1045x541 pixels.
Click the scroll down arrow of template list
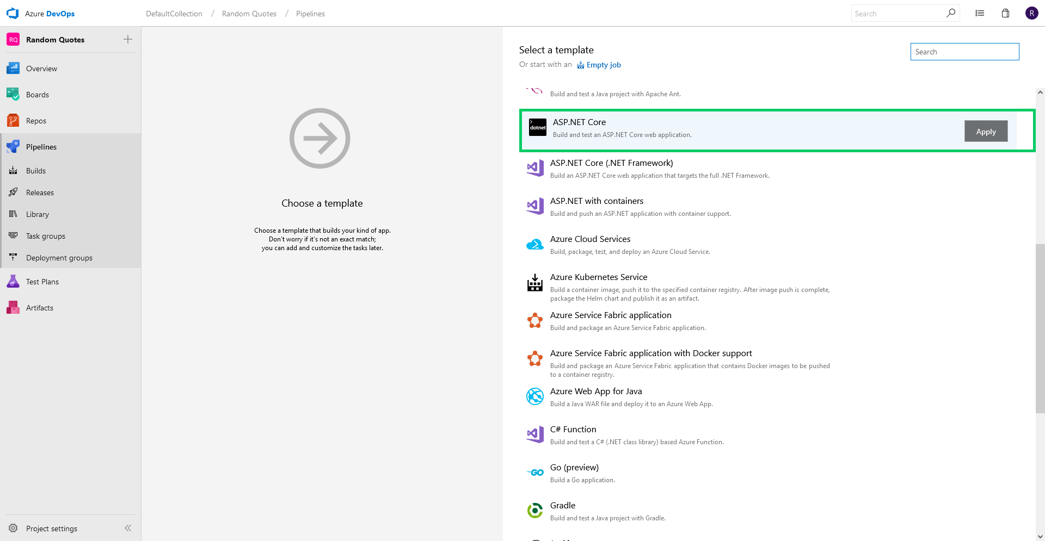[x=1040, y=536]
